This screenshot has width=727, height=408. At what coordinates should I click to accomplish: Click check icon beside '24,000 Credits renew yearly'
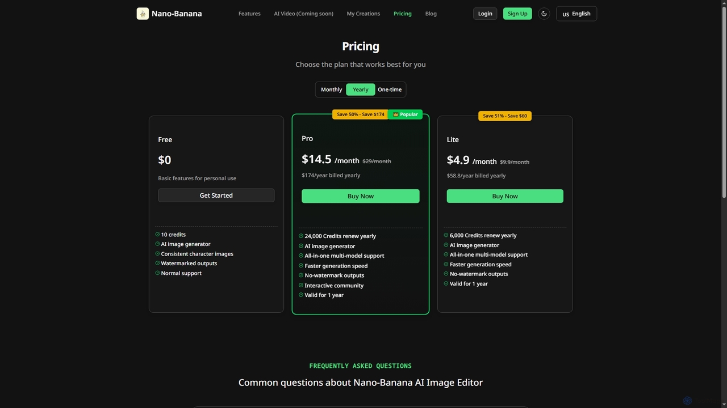[301, 236]
